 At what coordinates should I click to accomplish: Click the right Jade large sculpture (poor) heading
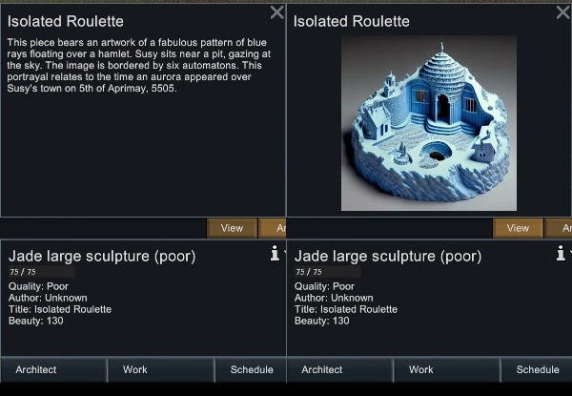pyautogui.click(x=388, y=256)
